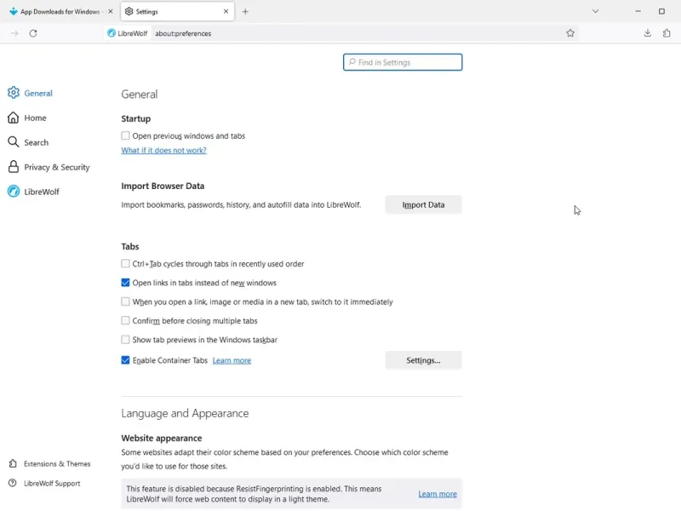Viewport: 681px width, 511px height.
Task: Open the LibreWolf settings category
Action: click(41, 192)
